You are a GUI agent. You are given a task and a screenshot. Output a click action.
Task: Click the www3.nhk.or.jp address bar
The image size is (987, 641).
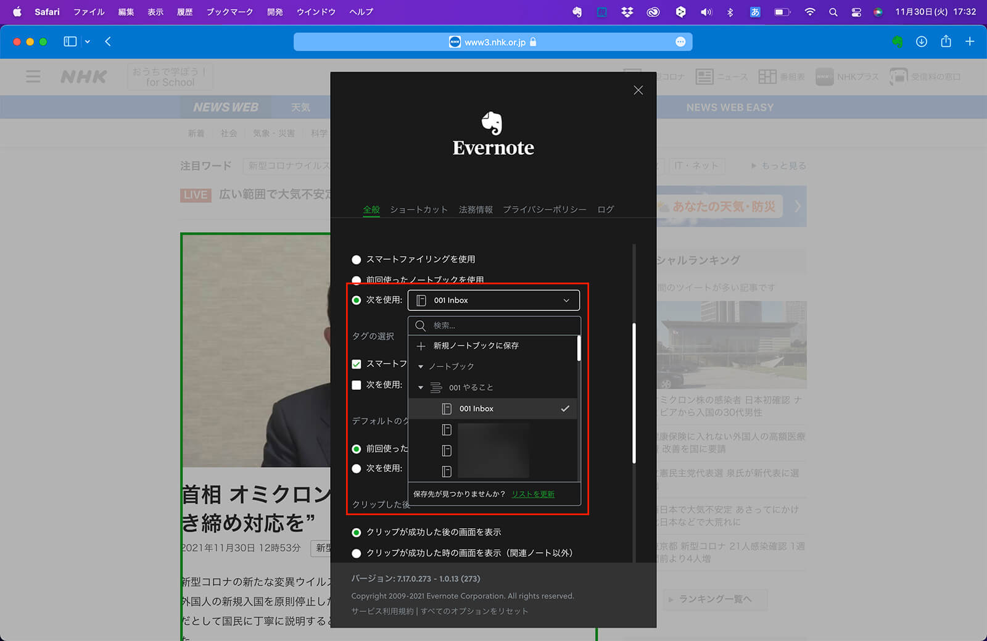click(x=493, y=42)
